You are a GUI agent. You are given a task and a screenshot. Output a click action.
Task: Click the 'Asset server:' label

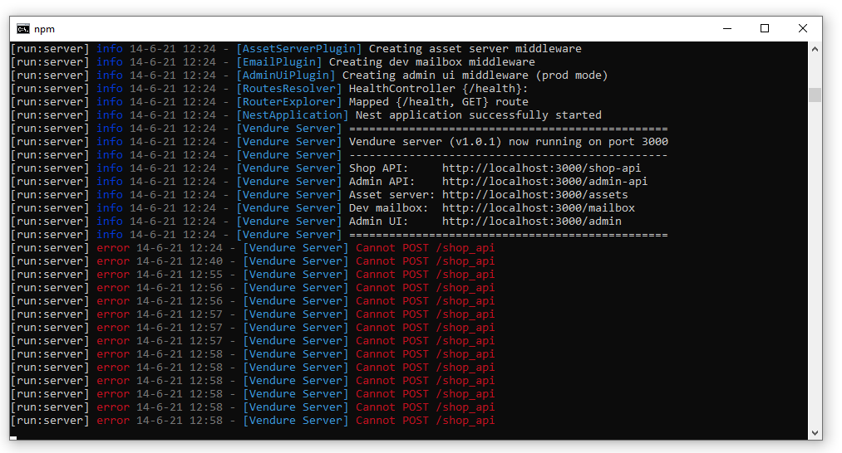click(x=391, y=195)
